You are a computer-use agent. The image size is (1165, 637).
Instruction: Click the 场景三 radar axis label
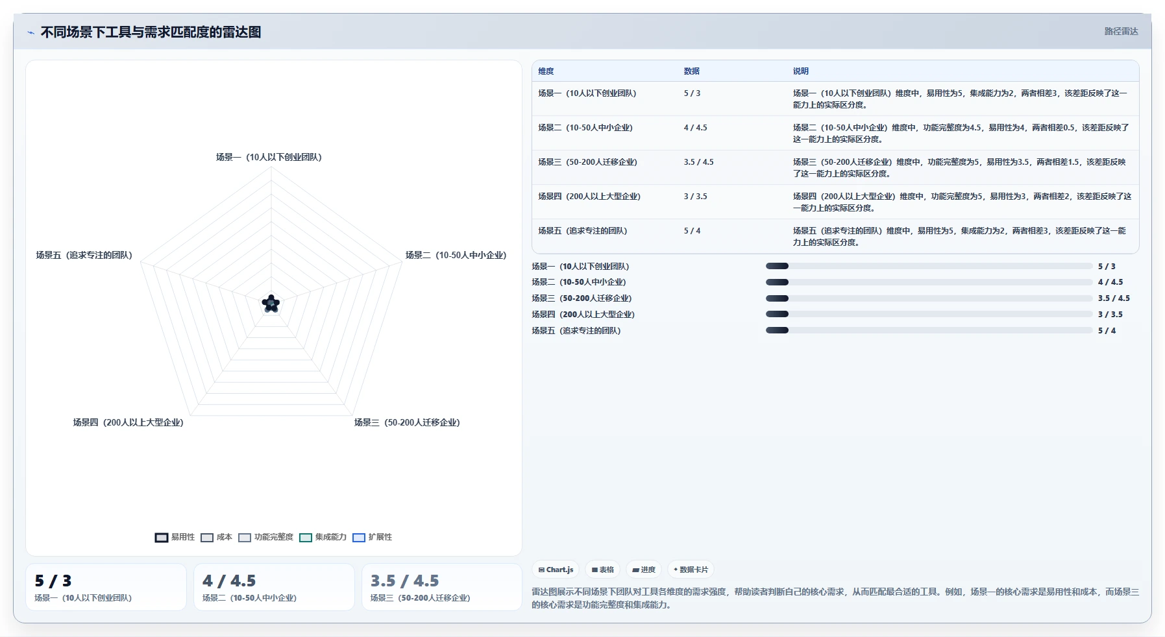pyautogui.click(x=407, y=422)
